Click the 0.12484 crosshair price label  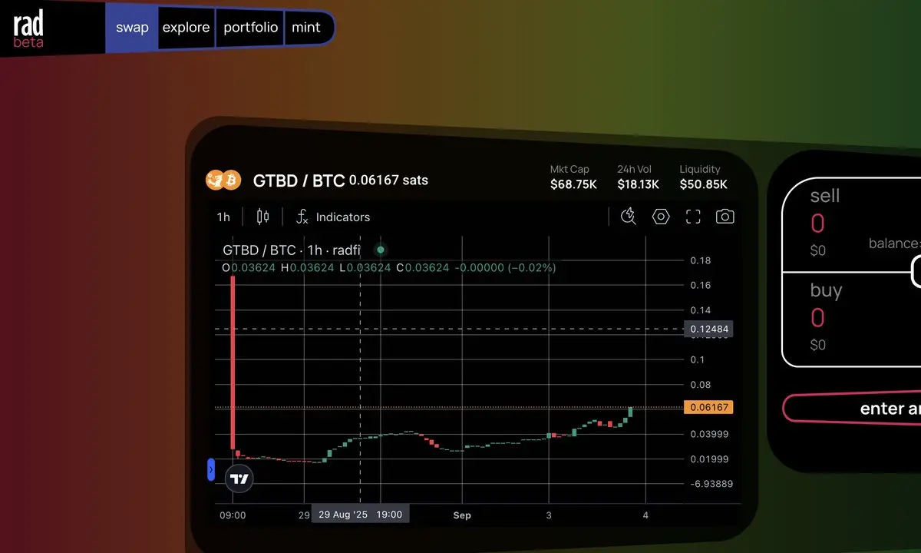click(x=708, y=329)
